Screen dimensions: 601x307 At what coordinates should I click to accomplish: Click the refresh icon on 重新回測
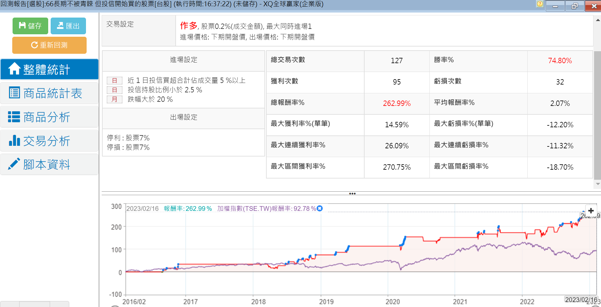pyautogui.click(x=34, y=45)
